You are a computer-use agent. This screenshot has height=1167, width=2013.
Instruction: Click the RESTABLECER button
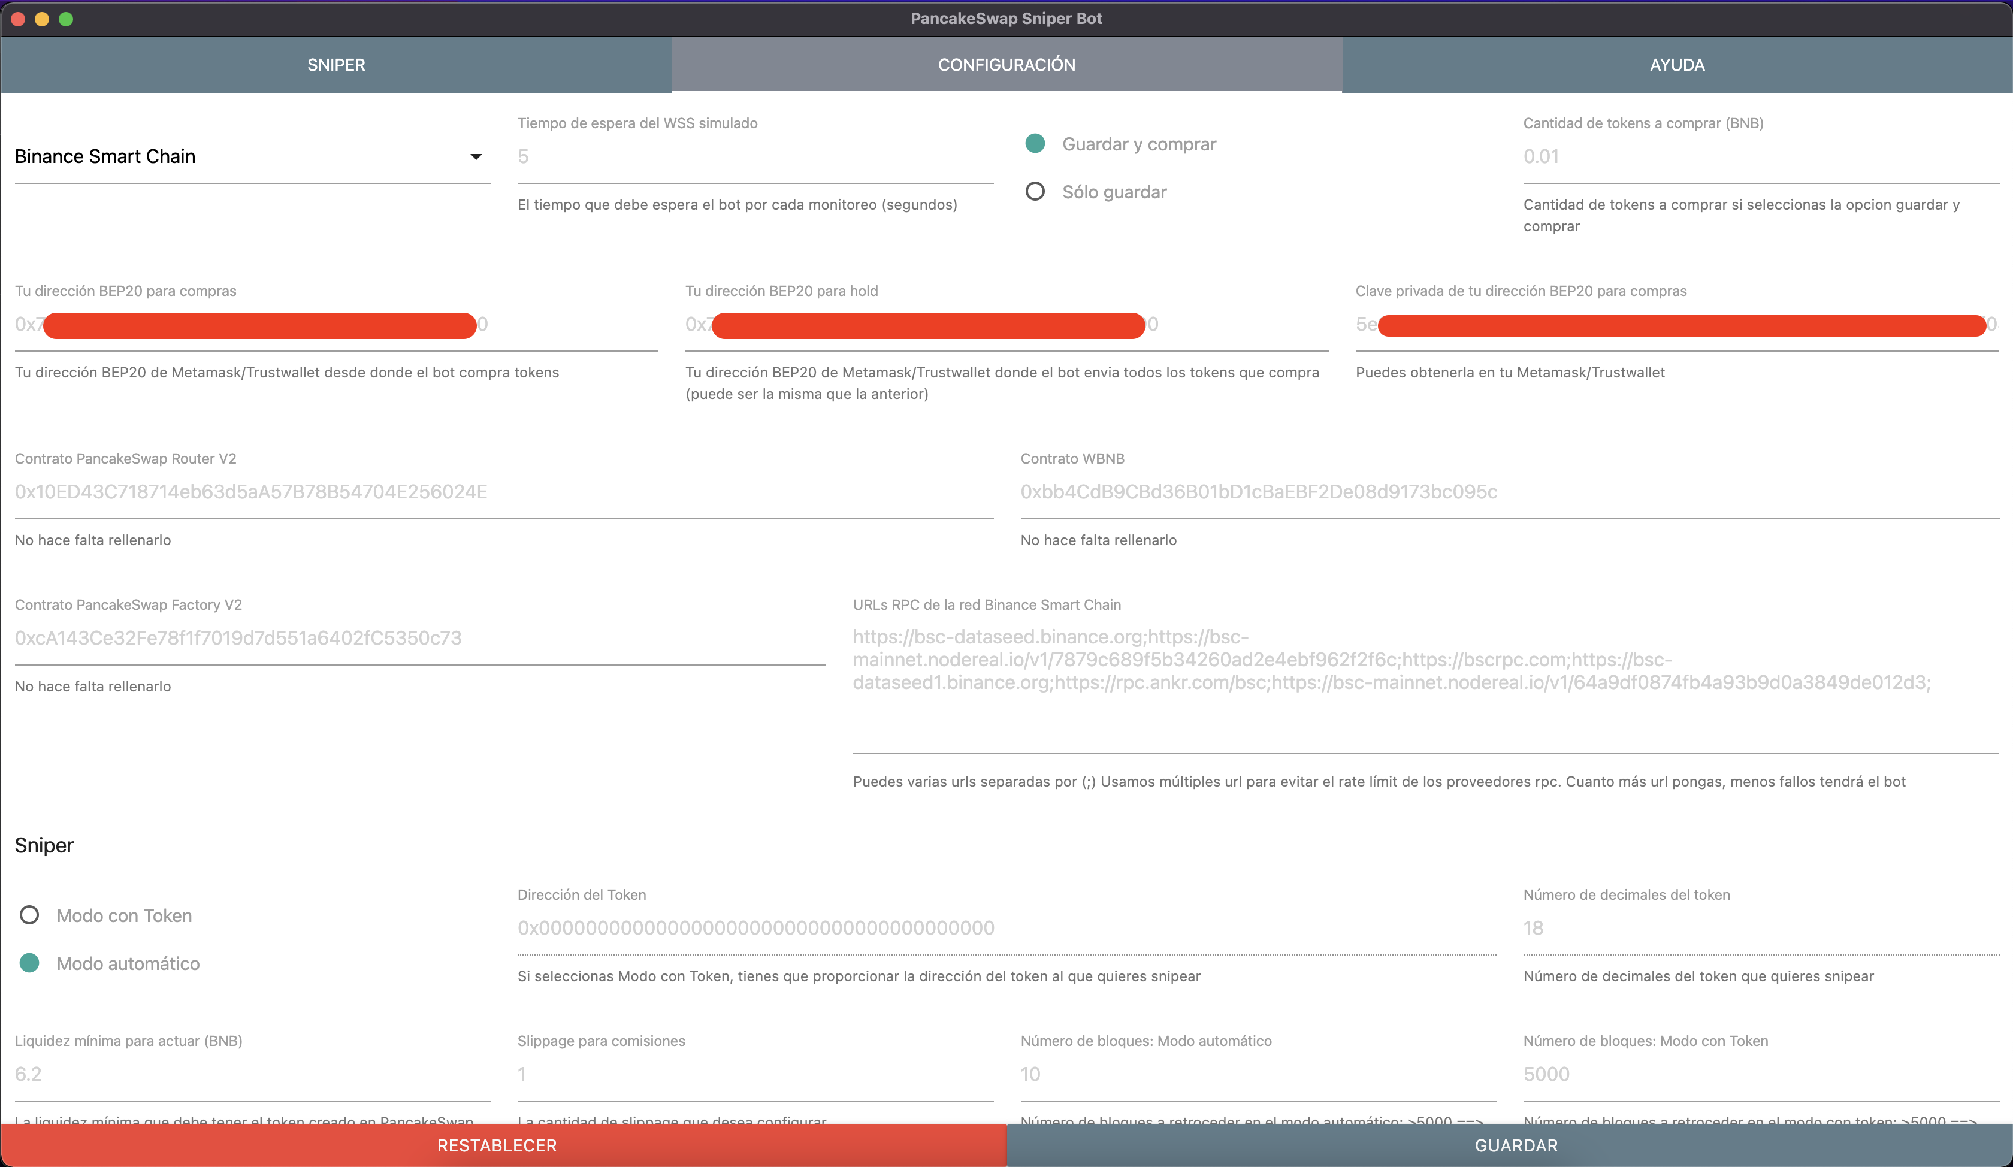(x=504, y=1145)
